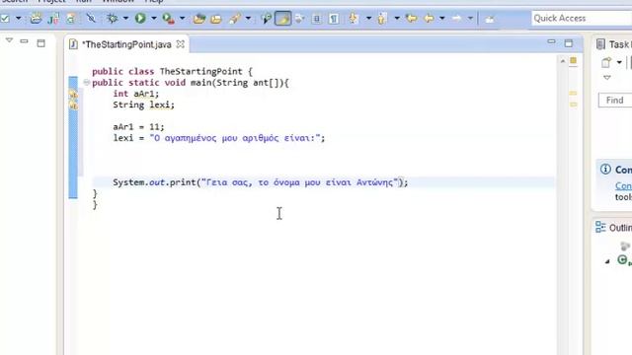632x355 pixels.
Task: Click the Connect info icon
Action: (605, 169)
